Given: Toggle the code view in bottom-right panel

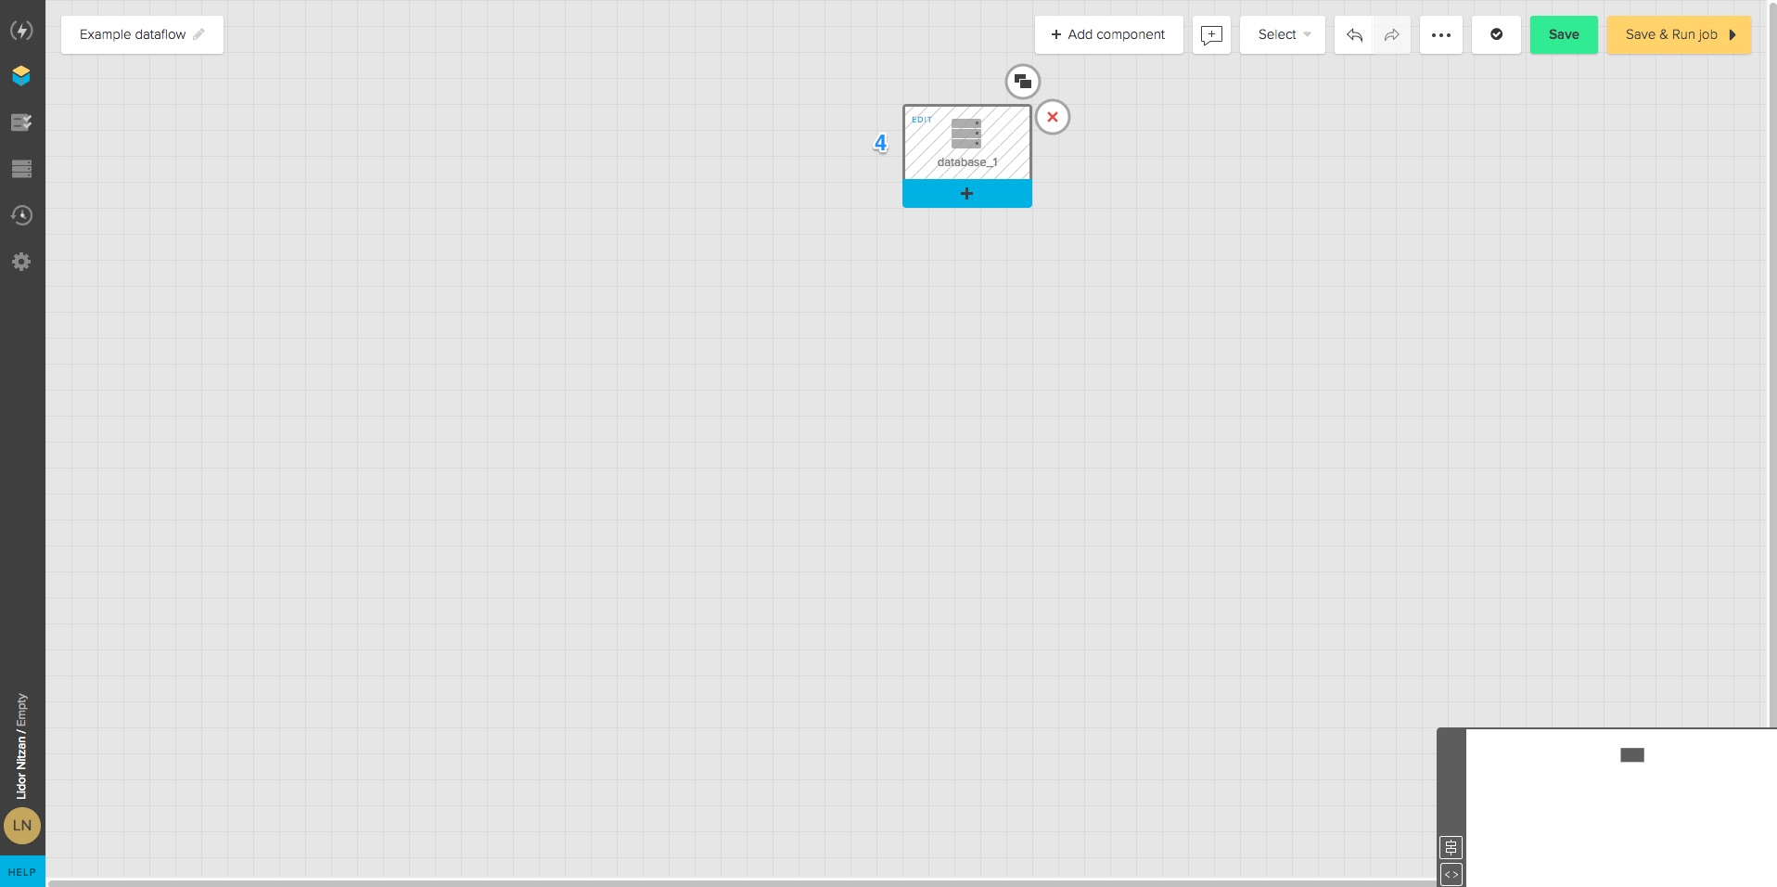Looking at the screenshot, I should pyautogui.click(x=1450, y=873).
